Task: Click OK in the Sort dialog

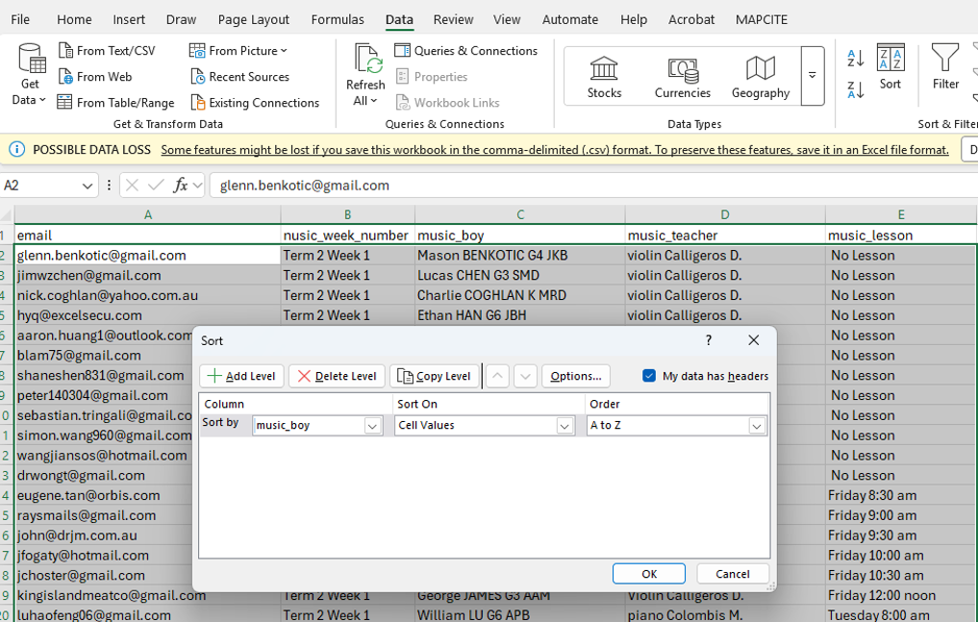Action: (649, 573)
